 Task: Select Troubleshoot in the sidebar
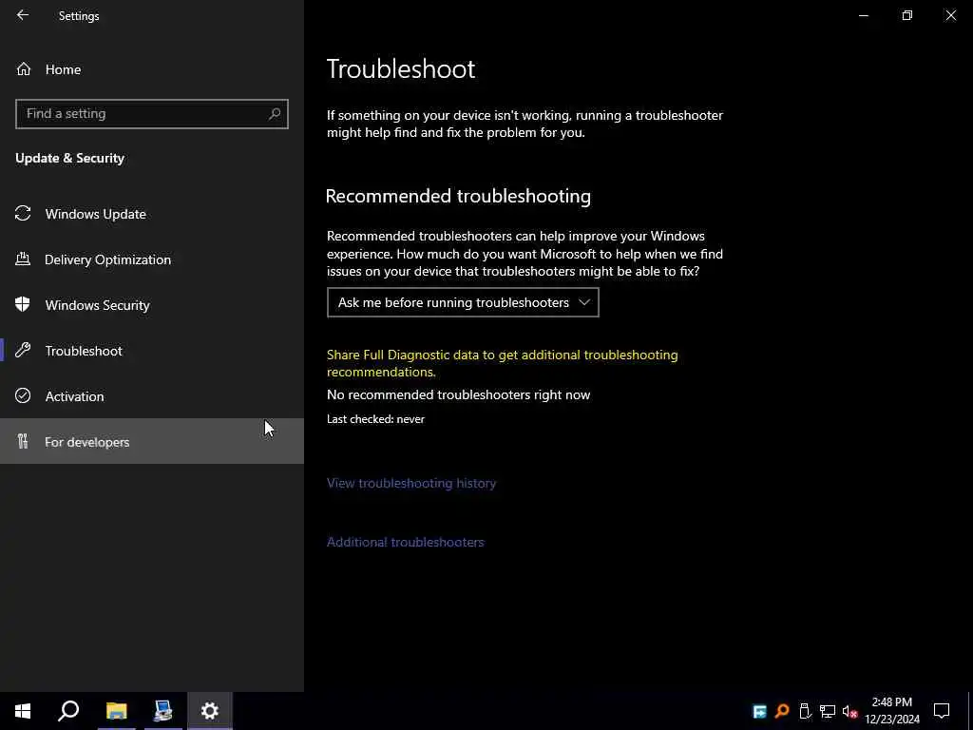pos(152,351)
